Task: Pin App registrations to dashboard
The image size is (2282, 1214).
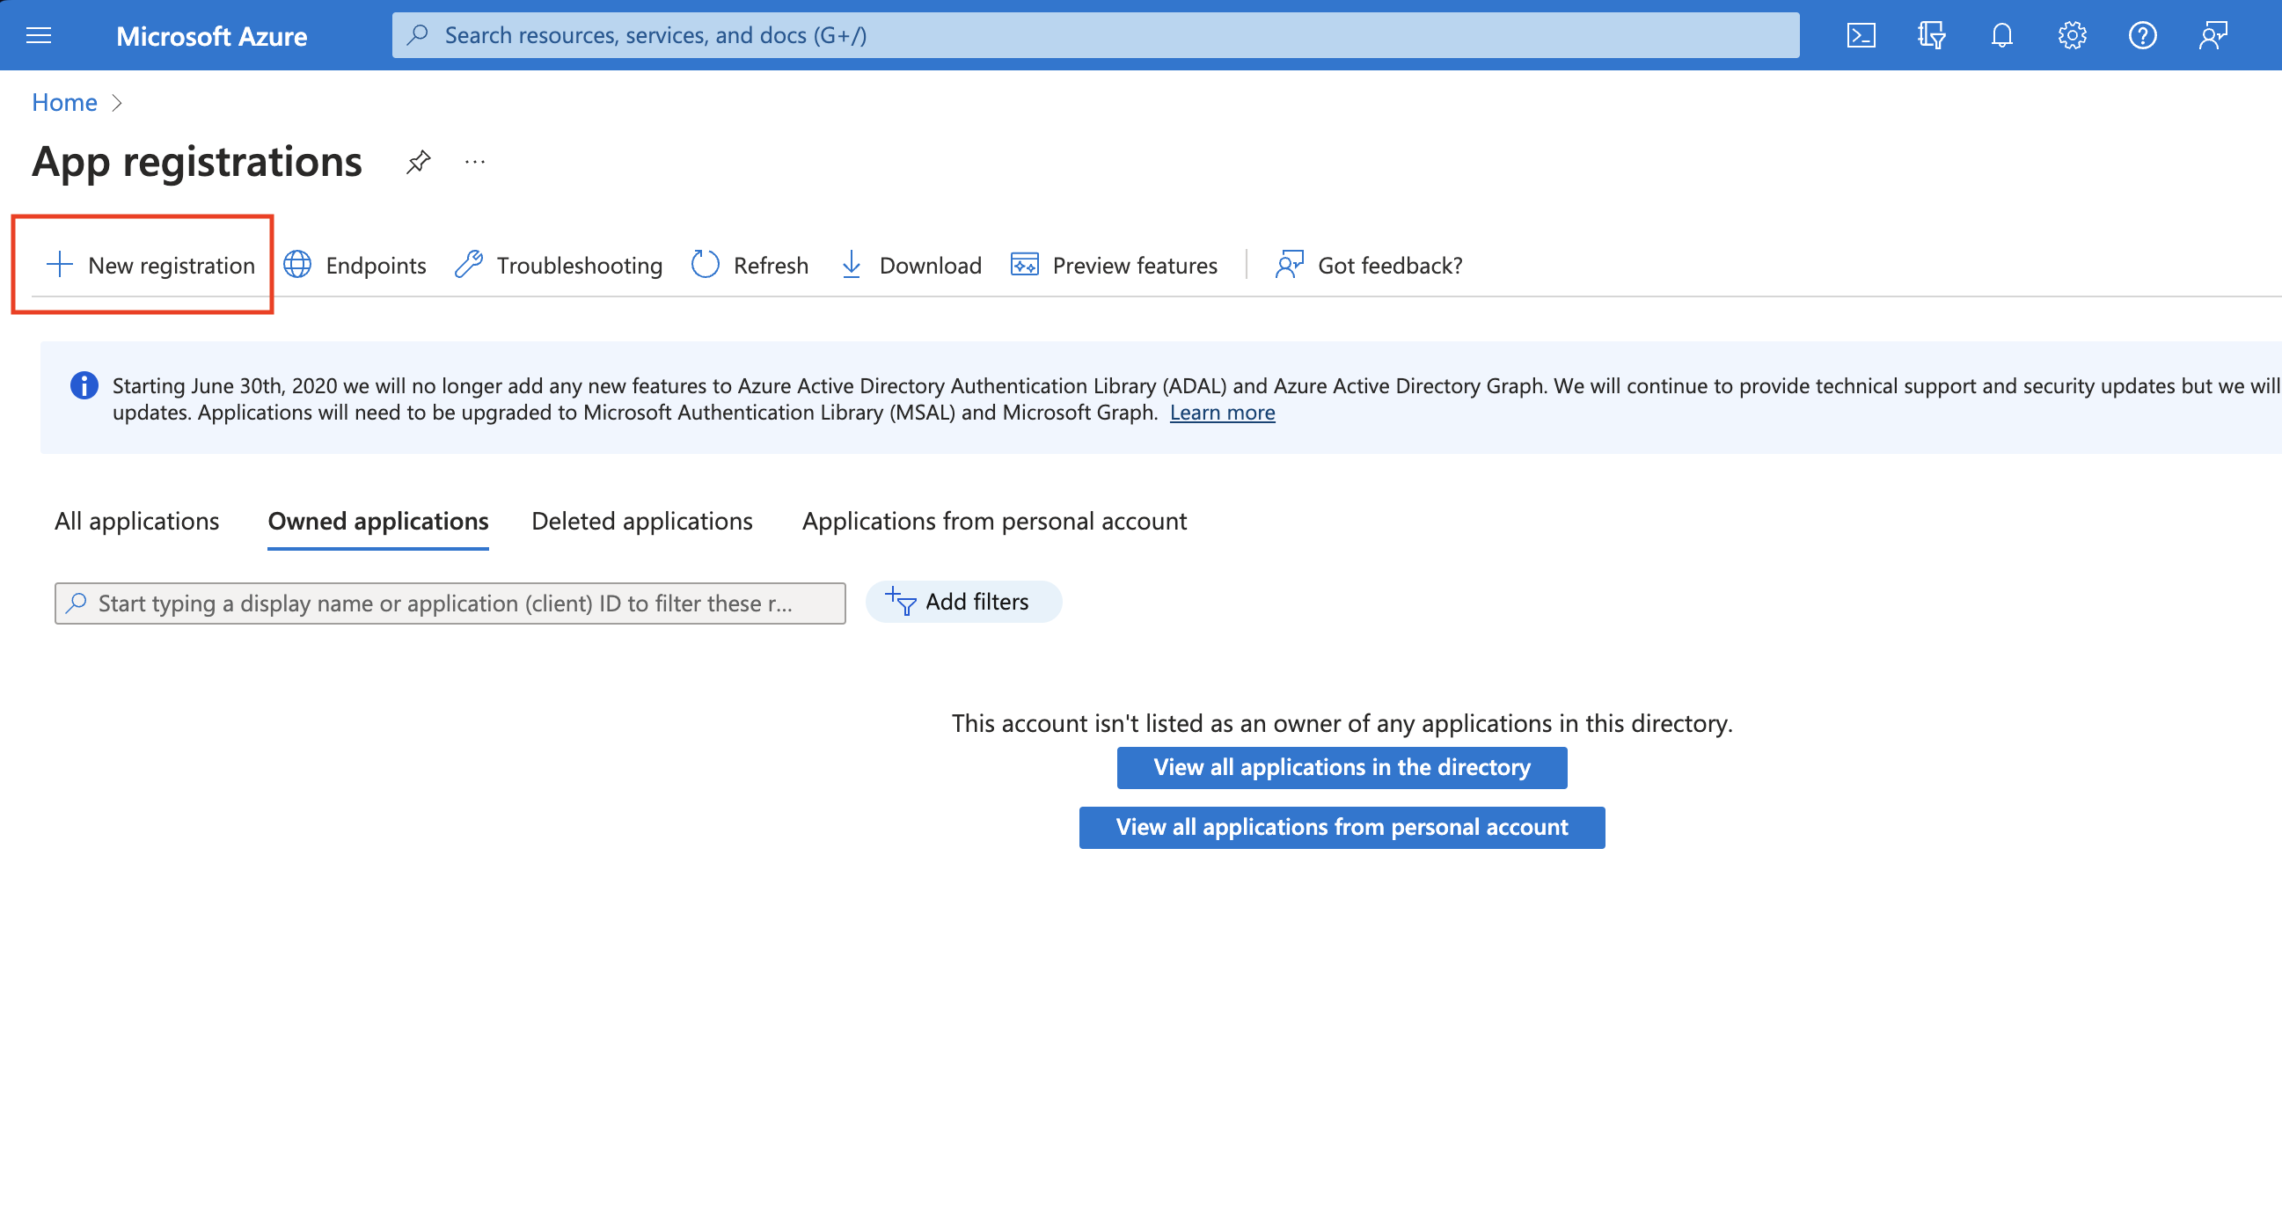Action: coord(418,162)
